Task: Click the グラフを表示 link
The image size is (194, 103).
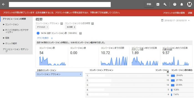Action: tap(43, 38)
